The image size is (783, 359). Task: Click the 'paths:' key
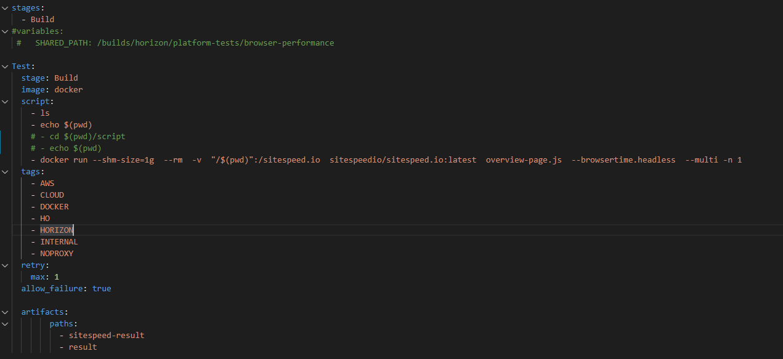pyautogui.click(x=64, y=324)
